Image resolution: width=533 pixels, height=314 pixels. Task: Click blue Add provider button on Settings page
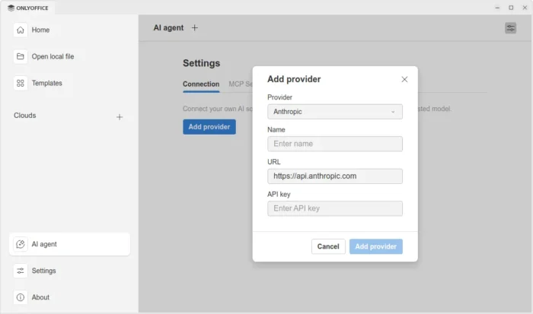(x=209, y=127)
